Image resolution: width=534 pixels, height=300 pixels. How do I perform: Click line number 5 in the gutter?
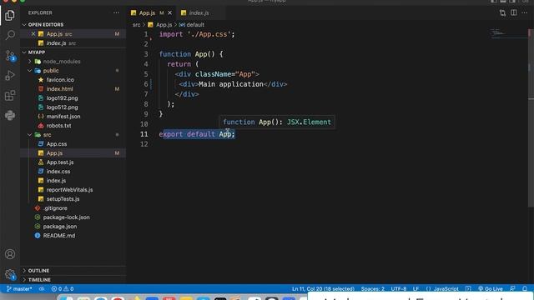[x=146, y=74]
